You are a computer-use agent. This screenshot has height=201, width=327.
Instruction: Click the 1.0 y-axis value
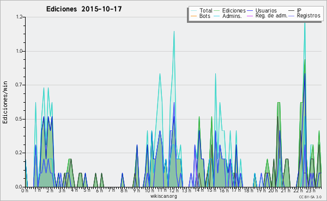(x=20, y=51)
